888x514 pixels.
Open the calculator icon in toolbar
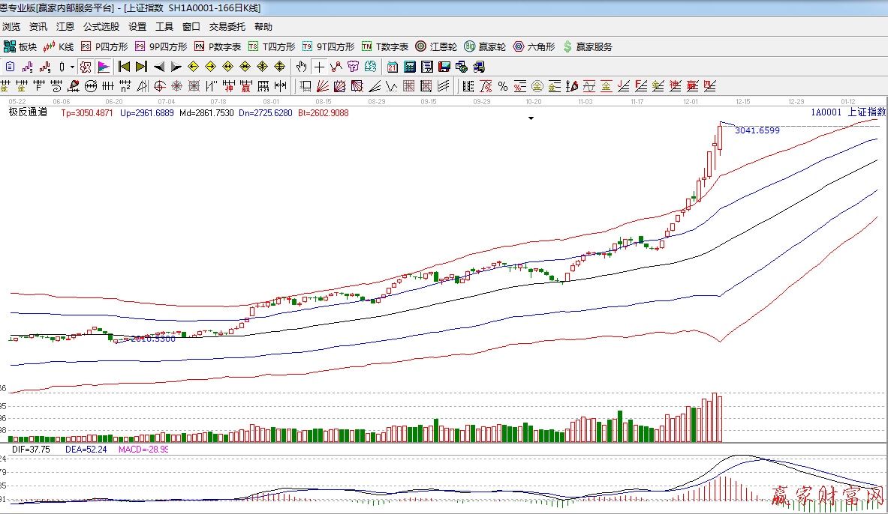409,66
